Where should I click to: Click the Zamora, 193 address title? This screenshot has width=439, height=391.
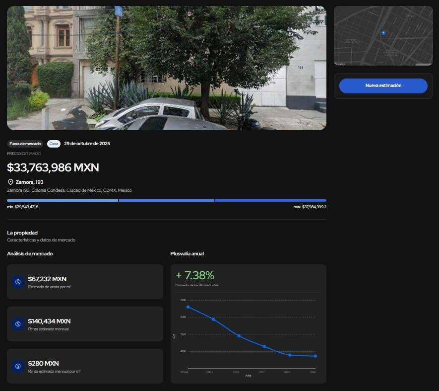[x=29, y=182]
